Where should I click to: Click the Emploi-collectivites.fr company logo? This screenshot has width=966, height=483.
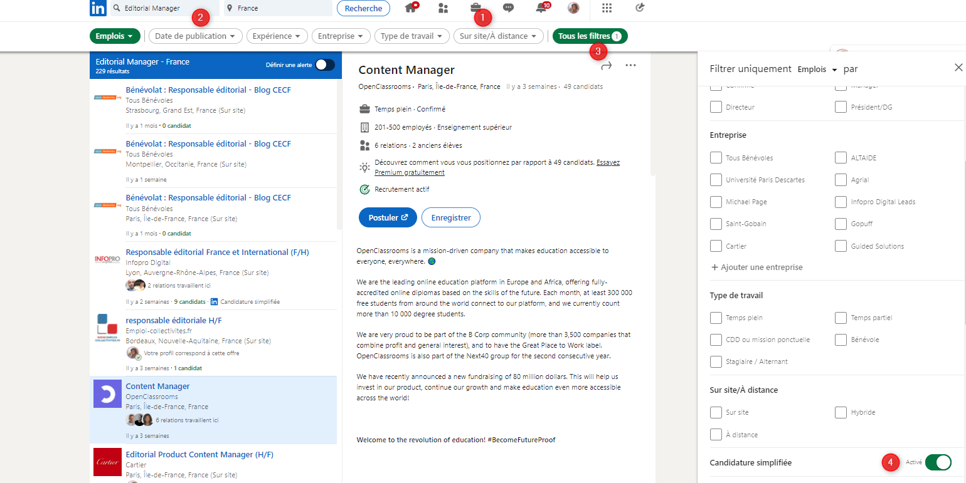point(107,328)
